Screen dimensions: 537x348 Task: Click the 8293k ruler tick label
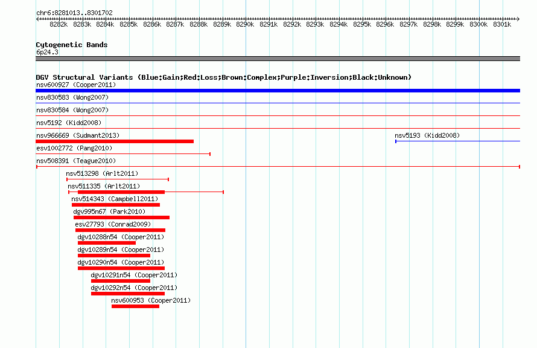[315, 24]
